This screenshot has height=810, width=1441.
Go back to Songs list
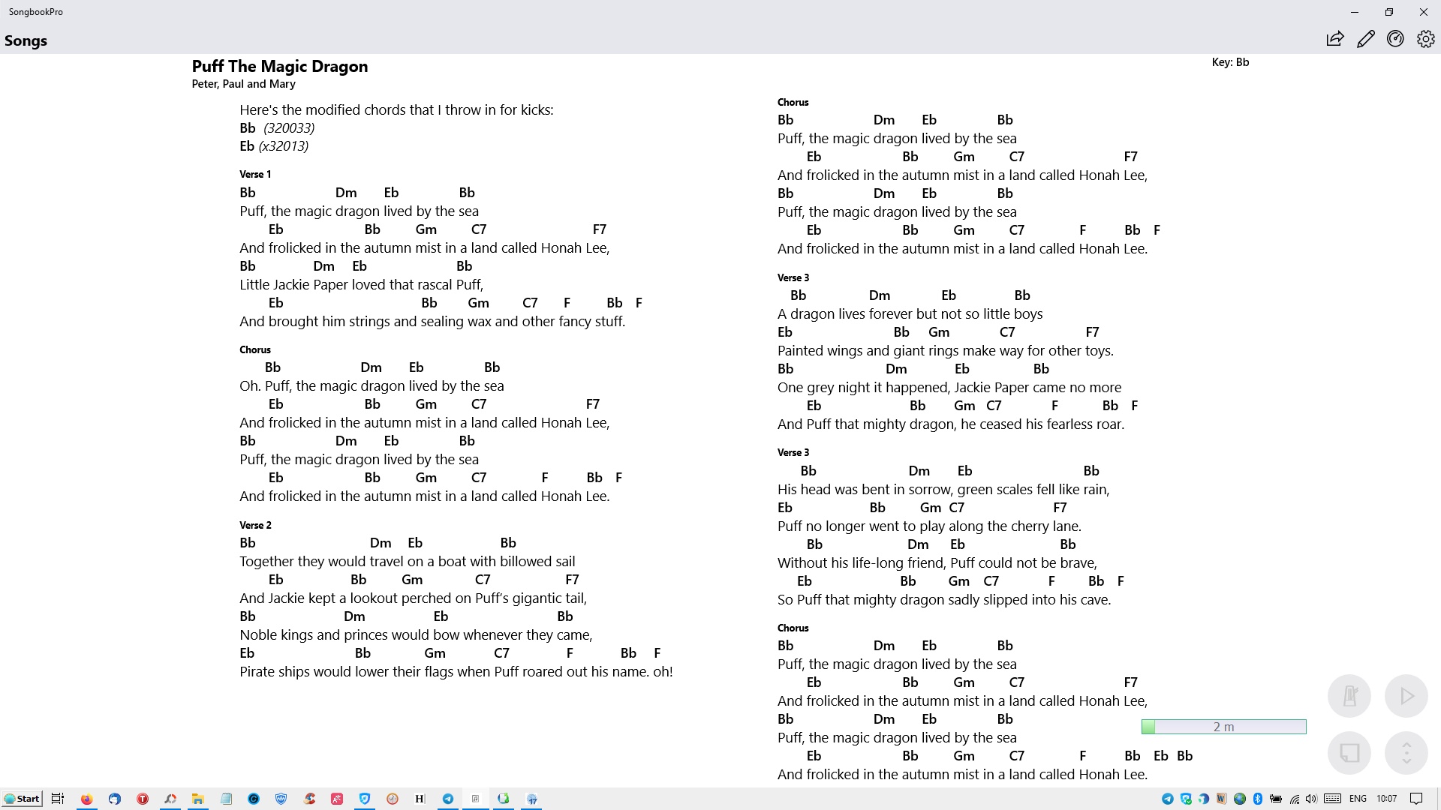coord(26,40)
